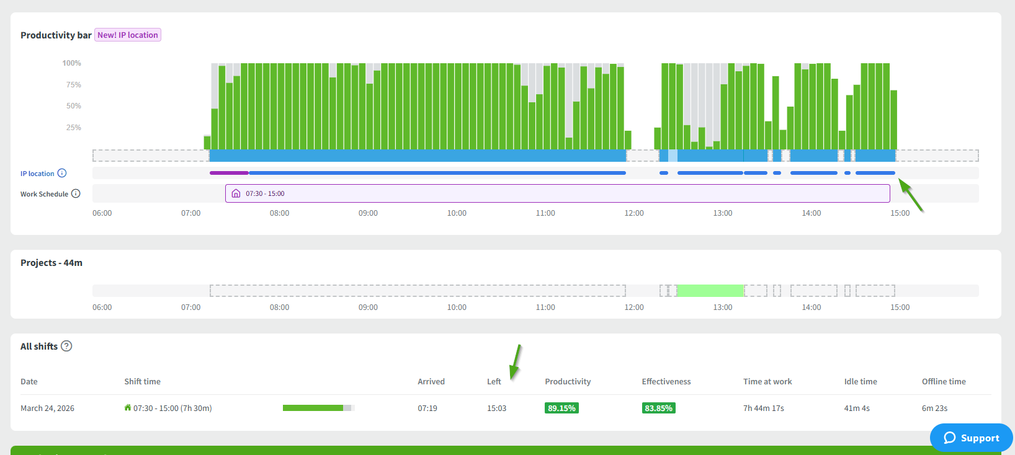The width and height of the screenshot is (1015, 455).
Task: Click the light green project segment
Action: 710,291
